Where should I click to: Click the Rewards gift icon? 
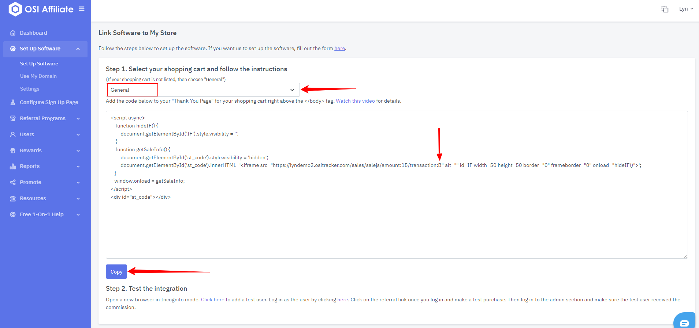13,150
